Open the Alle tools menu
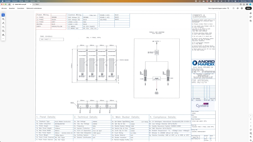The width and height of the screenshot is (253, 142). (4, 8)
